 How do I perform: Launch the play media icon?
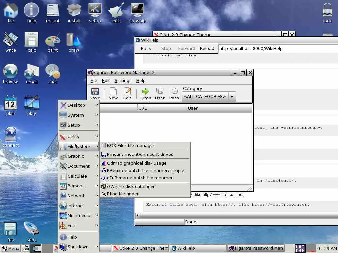31,105
